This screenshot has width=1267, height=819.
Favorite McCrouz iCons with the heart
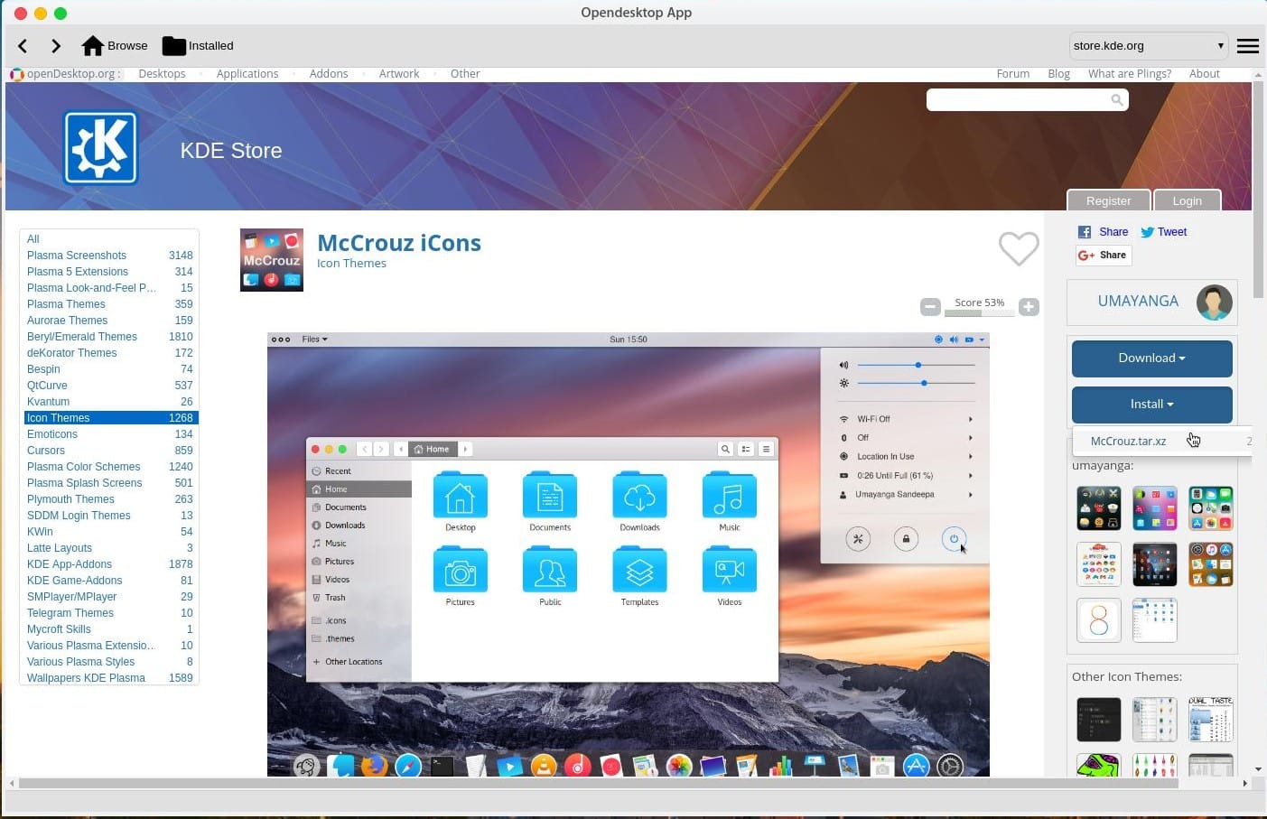tap(1019, 248)
